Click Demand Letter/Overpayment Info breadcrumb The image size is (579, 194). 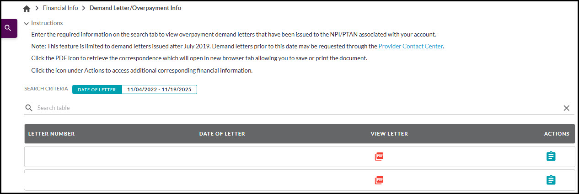click(x=135, y=8)
